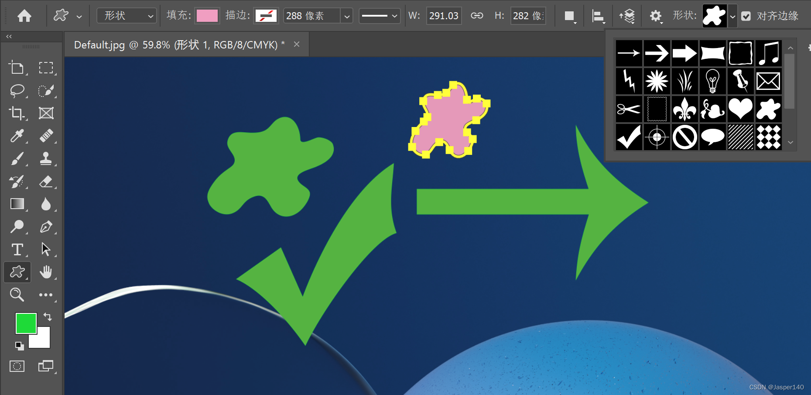Select the Zoom magnifier tool
The image size is (811, 395).
[x=17, y=295]
